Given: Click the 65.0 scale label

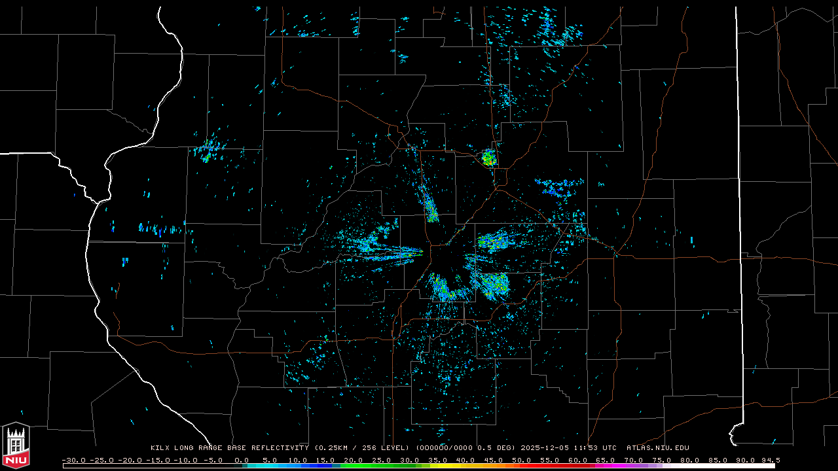Looking at the screenshot, I should click(x=605, y=460).
